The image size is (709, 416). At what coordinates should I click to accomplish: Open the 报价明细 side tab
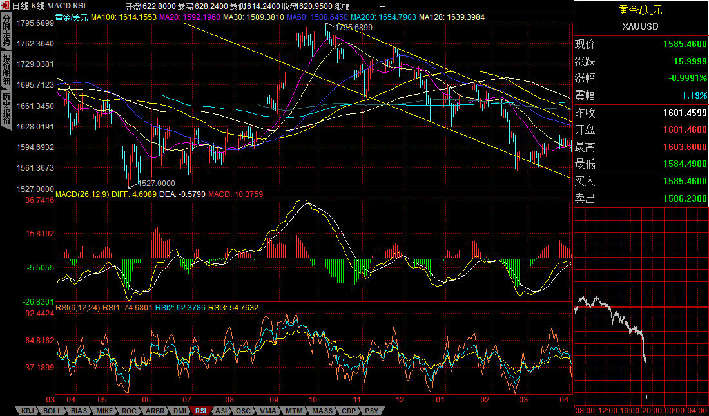tap(6, 70)
